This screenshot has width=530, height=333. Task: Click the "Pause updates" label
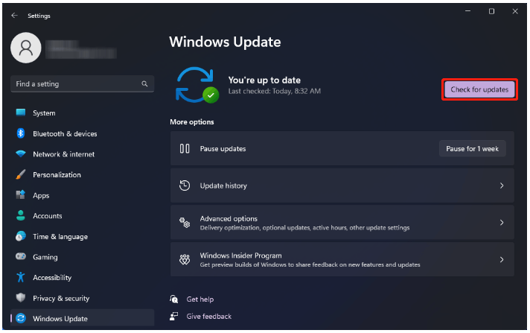pyautogui.click(x=223, y=148)
